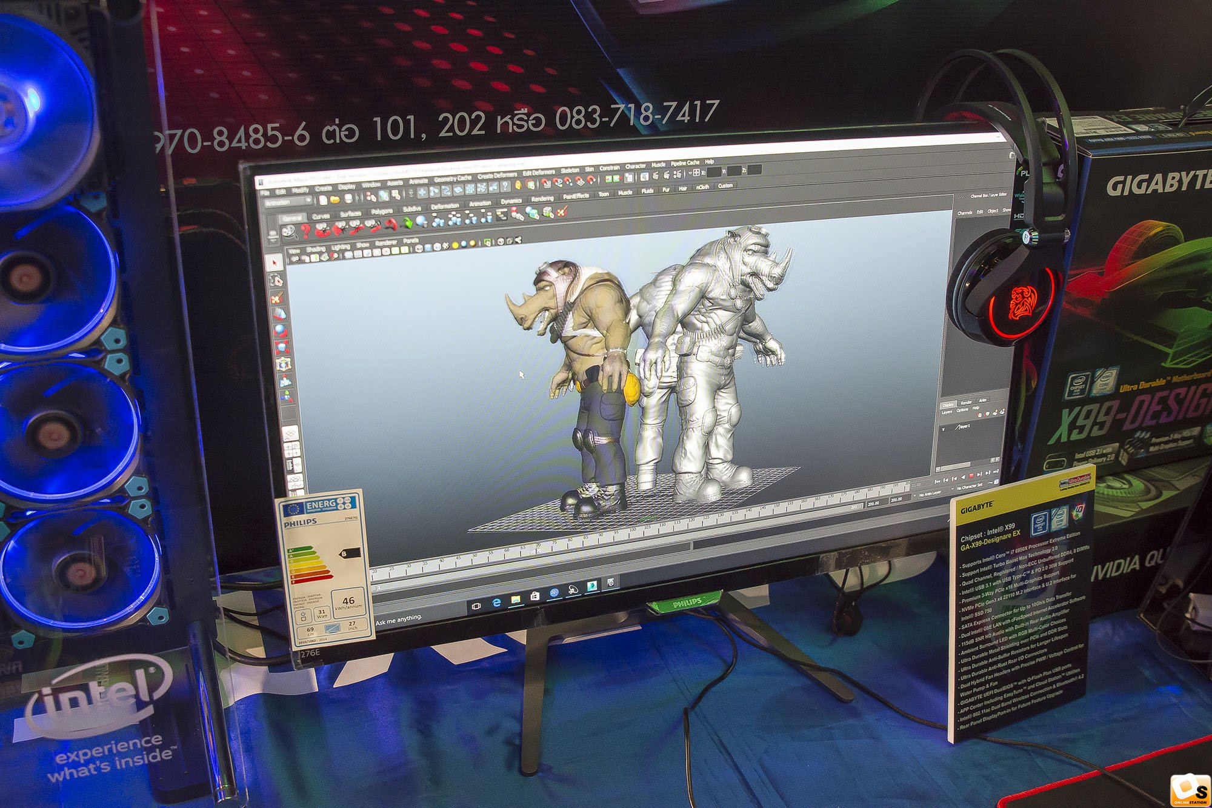Click the red stop playback button

point(971,476)
